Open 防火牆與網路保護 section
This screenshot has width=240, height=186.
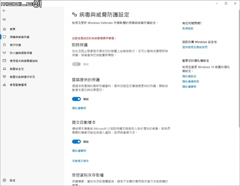pos(21,53)
